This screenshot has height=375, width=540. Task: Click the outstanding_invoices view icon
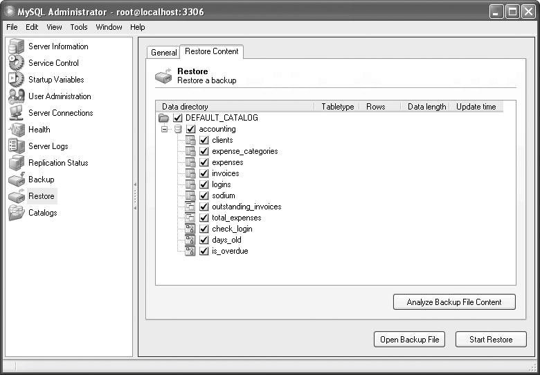pyautogui.click(x=190, y=207)
